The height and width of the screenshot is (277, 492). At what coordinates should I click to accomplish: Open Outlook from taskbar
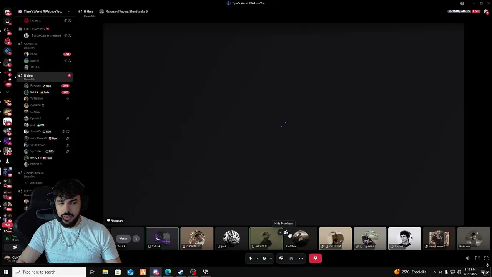(x=130, y=272)
